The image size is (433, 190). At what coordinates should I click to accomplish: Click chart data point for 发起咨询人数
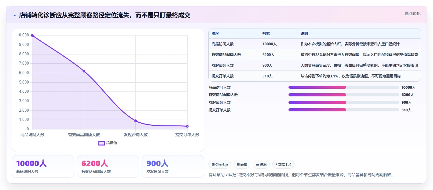(136, 121)
